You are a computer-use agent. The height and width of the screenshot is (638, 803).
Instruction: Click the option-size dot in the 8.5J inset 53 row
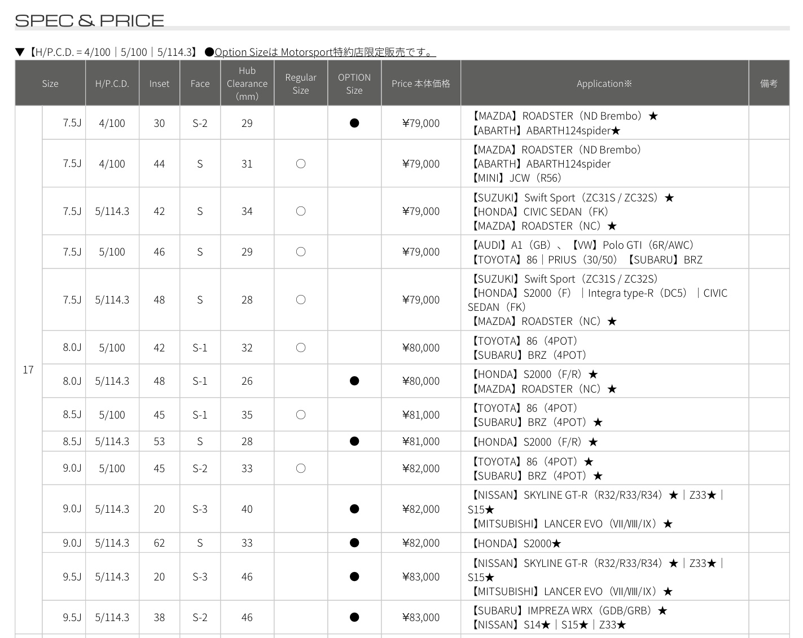tap(354, 441)
